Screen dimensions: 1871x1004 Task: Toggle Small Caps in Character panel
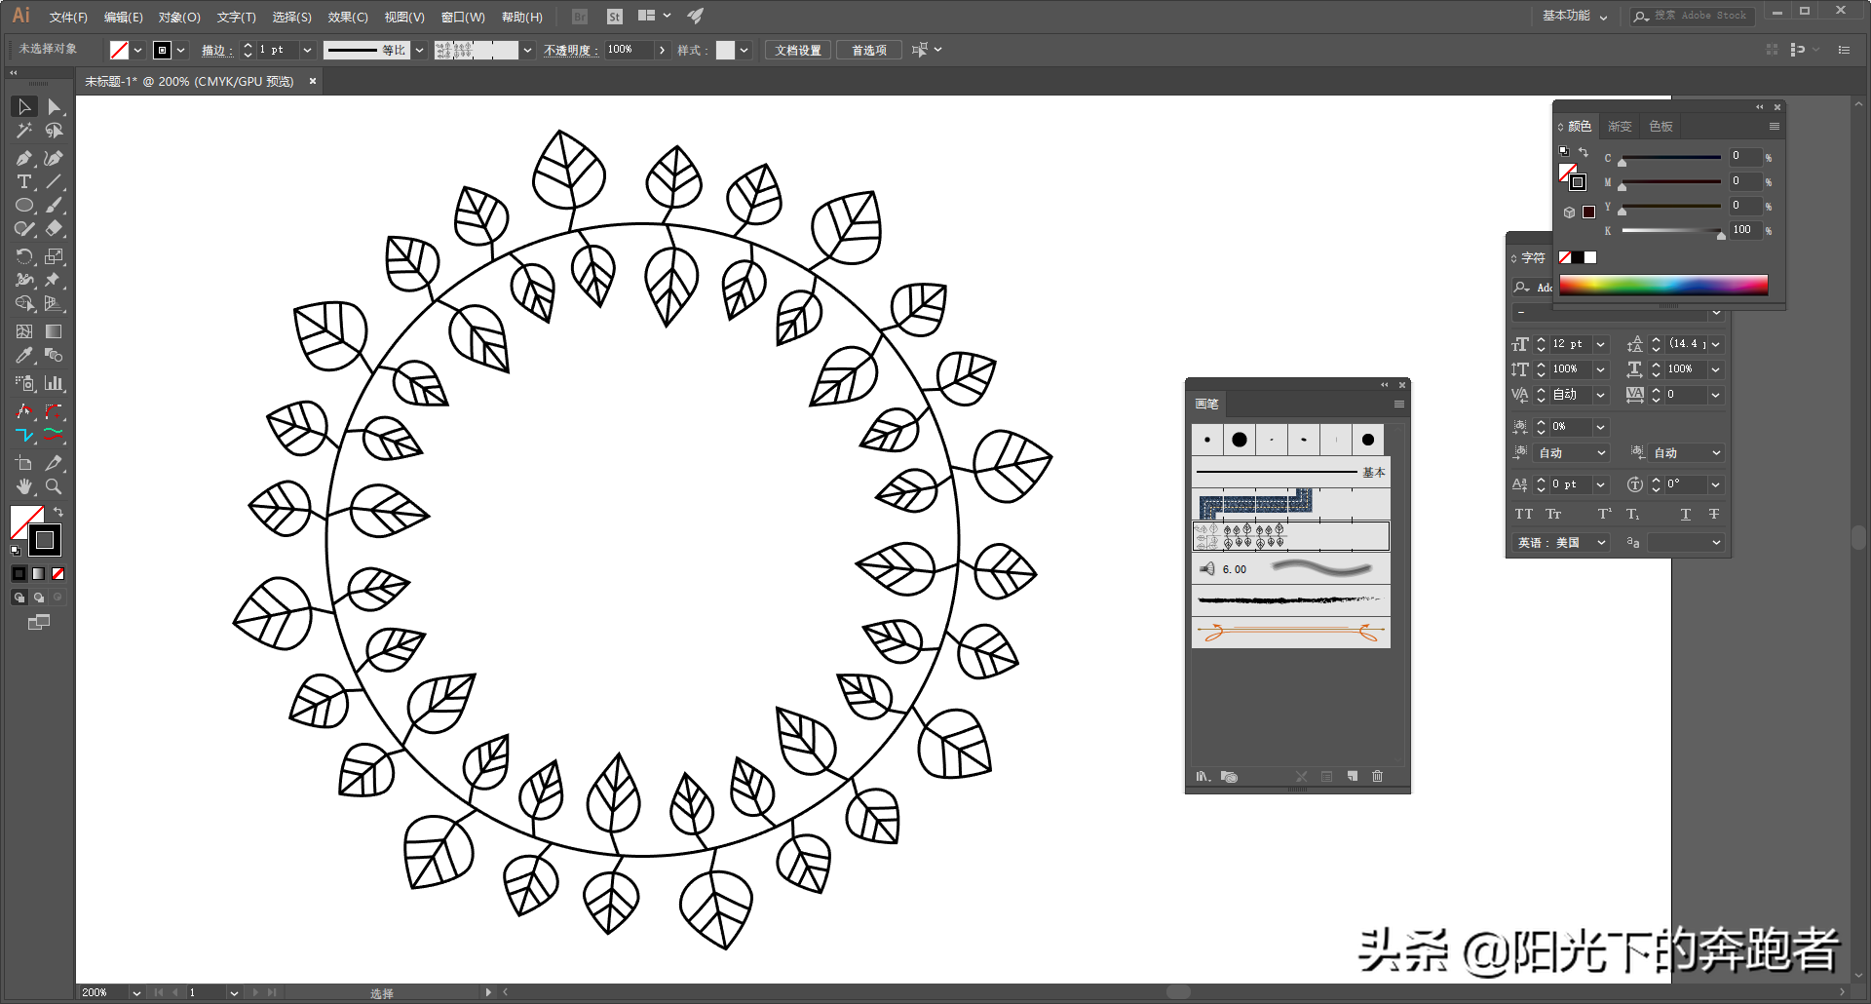[1553, 514]
